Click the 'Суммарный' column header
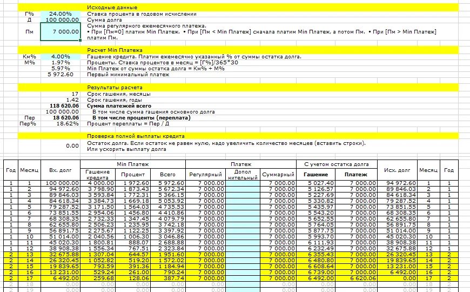The height and width of the screenshot is (292, 470). click(x=278, y=174)
